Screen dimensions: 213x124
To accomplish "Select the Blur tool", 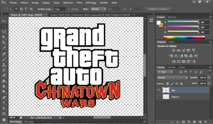I will point(4,86).
